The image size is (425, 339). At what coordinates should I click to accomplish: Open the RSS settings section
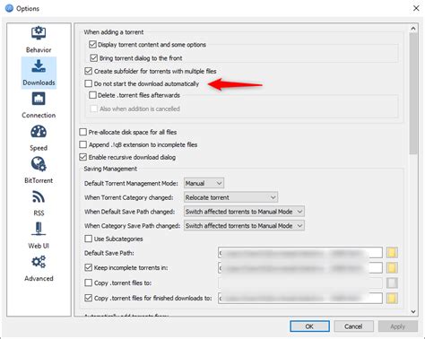[39, 204]
